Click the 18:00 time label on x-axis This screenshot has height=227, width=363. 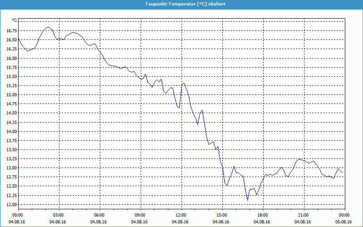263,215
